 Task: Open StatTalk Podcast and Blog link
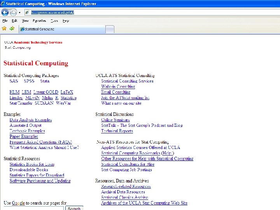pos(142,125)
